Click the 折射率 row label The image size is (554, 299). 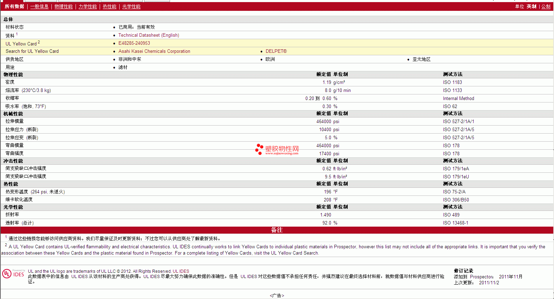[x=12, y=215]
